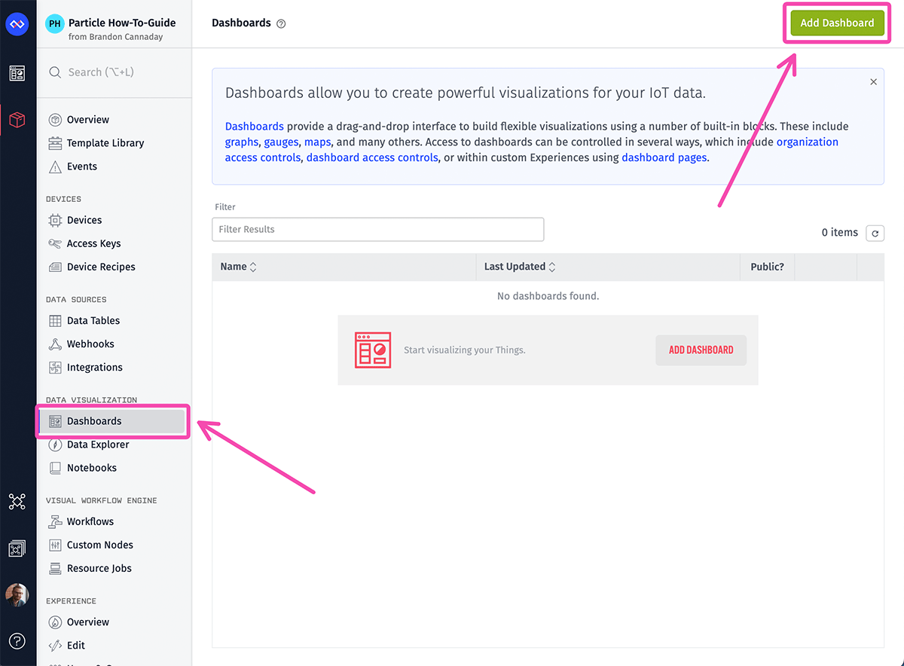Click the '0 items' count text
Screen dimensions: 904x666
pyautogui.click(x=839, y=233)
